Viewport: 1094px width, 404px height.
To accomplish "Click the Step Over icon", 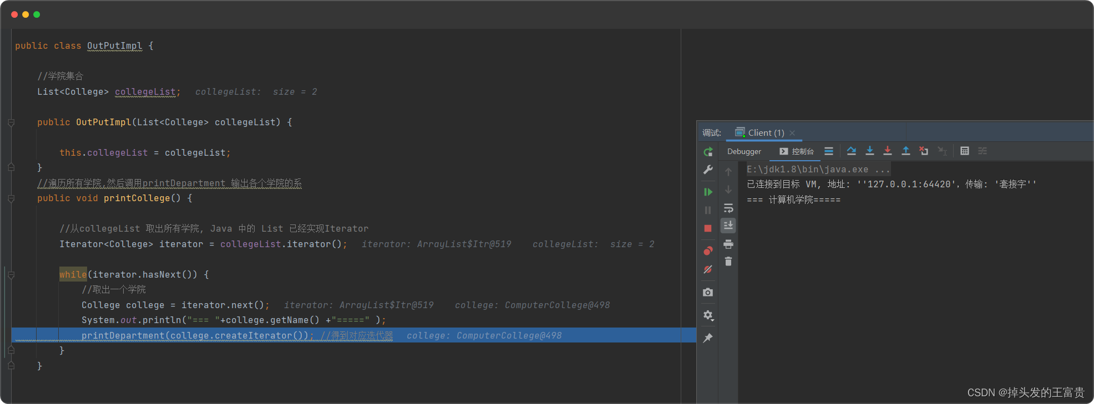I will tap(852, 151).
